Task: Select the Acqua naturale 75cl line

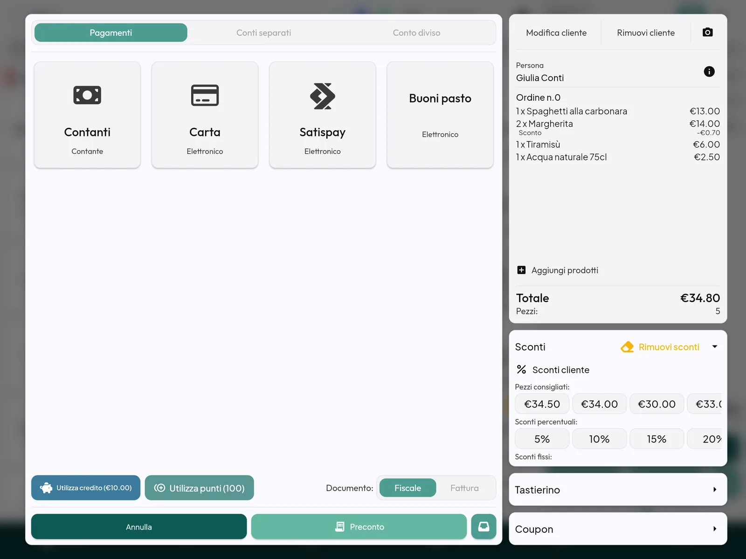Action: click(x=618, y=157)
